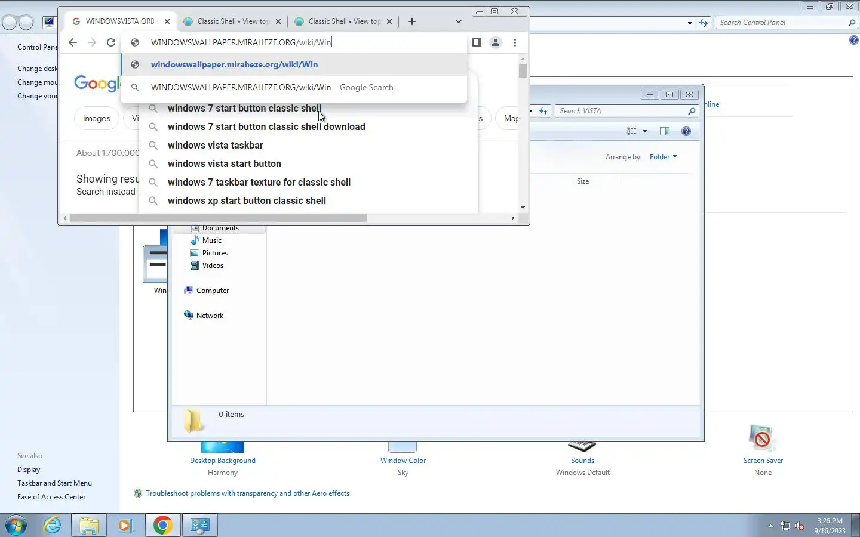The height and width of the screenshot is (537, 860).
Task: Open a new Chrome tab with plus
Action: (411, 21)
